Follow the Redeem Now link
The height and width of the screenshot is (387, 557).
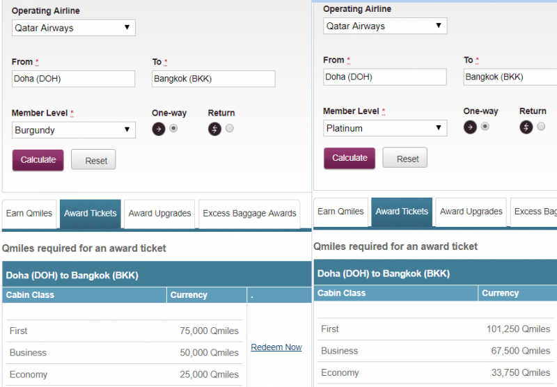click(276, 347)
